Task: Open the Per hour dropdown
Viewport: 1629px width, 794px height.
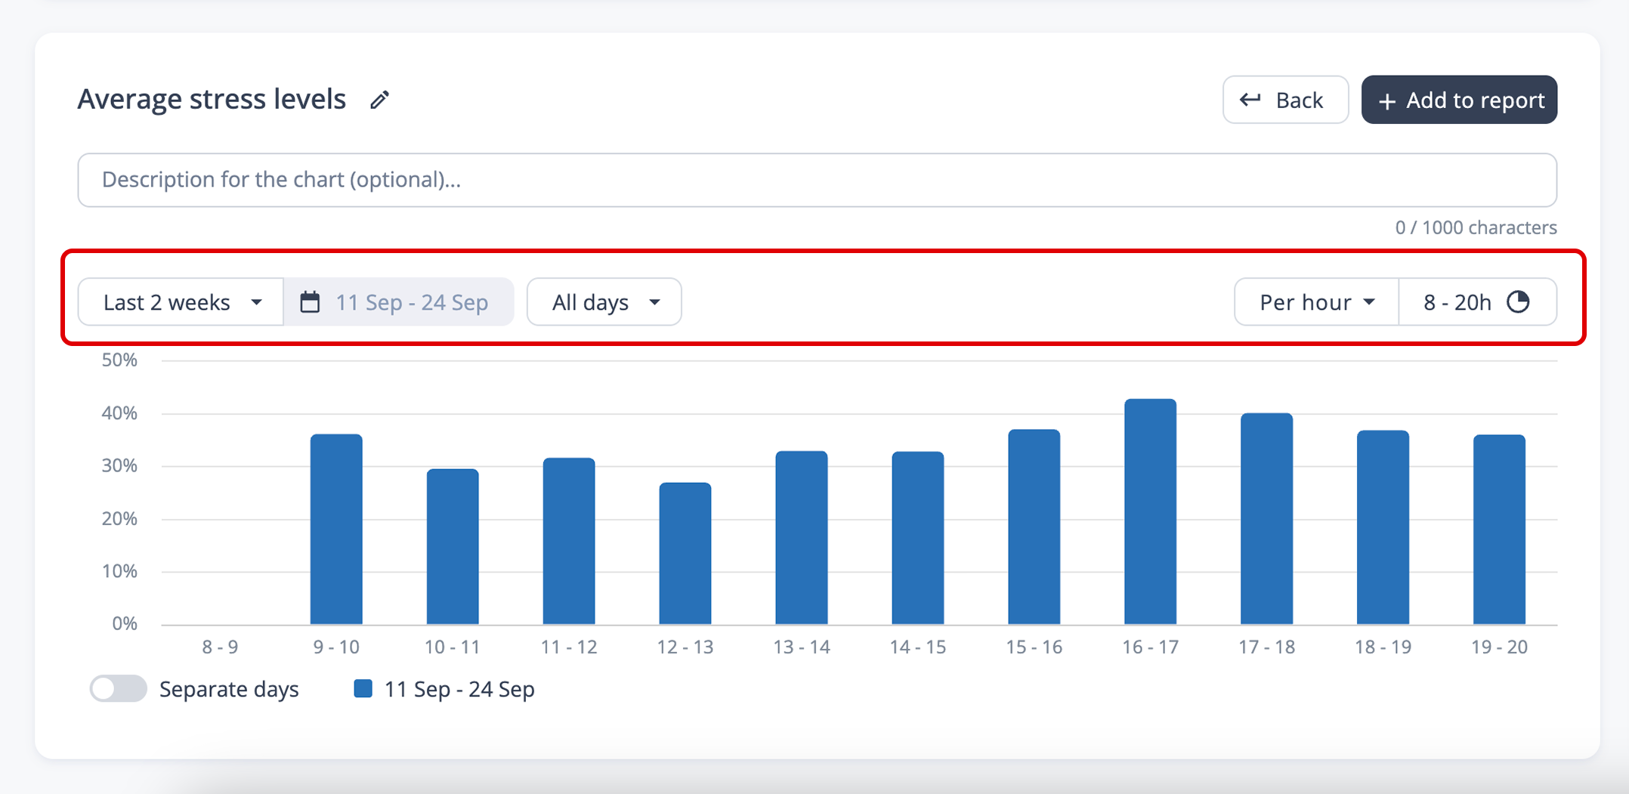Action: pos(1316,302)
